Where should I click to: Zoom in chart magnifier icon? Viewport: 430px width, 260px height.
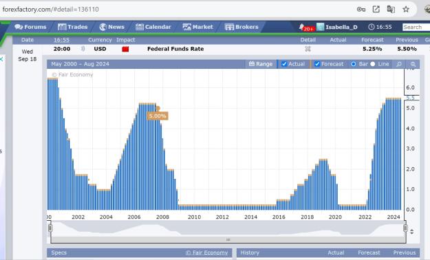tap(399, 64)
